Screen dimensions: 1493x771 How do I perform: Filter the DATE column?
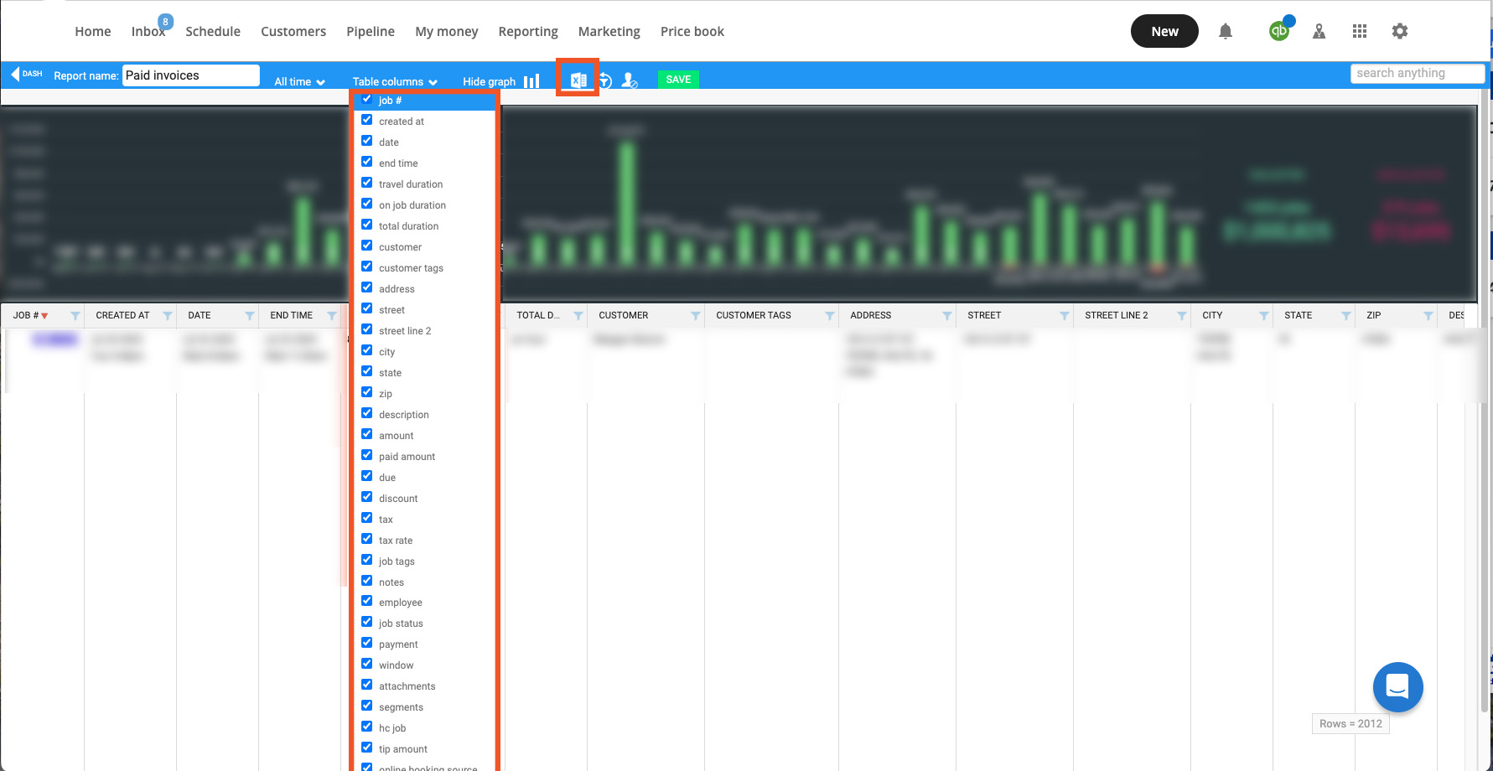pos(250,316)
